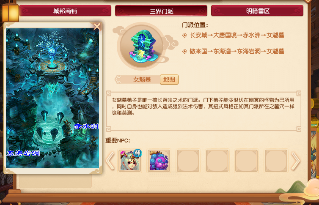Click the 赤水洲 label on the map
The height and width of the screenshot is (205, 319).
click(x=86, y=126)
